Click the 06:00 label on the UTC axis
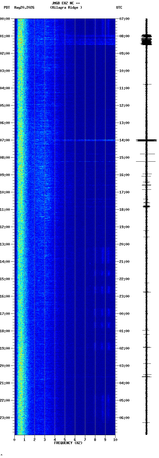The height and width of the screenshot is (458, 159). point(124,418)
